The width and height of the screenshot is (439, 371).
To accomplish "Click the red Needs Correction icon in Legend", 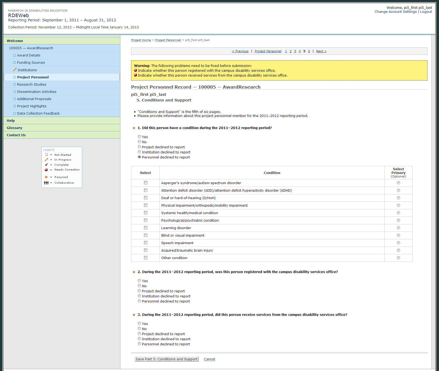I will 46,170.
